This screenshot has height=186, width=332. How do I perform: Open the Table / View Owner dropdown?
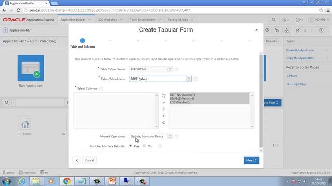click(x=151, y=69)
